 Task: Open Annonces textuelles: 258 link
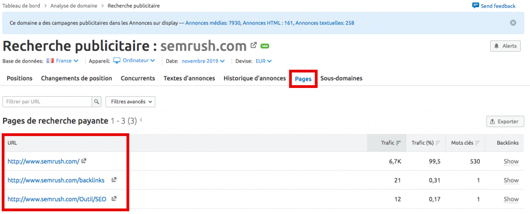click(325, 23)
